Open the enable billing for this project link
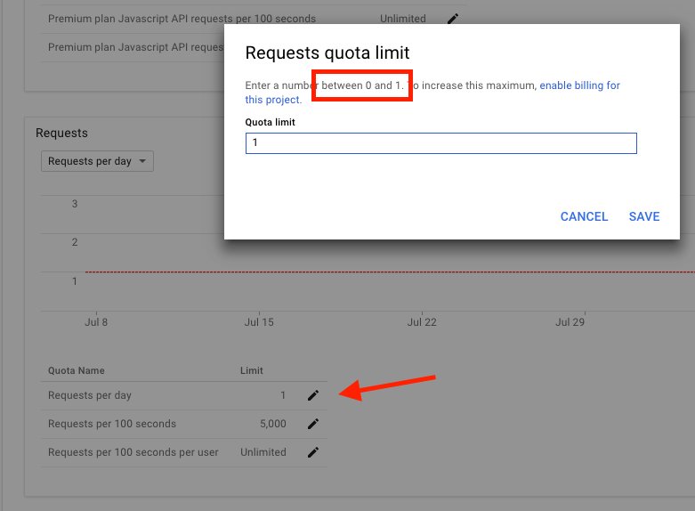Viewport: 695px width, 511px height. pyautogui.click(x=579, y=85)
